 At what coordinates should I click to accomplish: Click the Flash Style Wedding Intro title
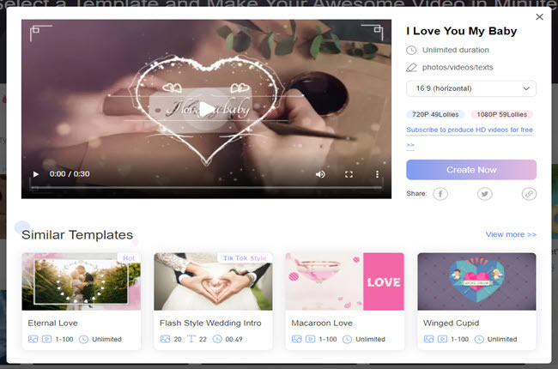pos(210,324)
